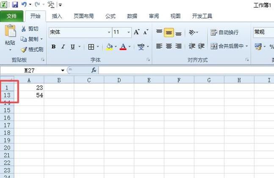This screenshot has height=178, width=274.
Task: Expand the 合并后居中 options arrow
Action: coord(247,46)
